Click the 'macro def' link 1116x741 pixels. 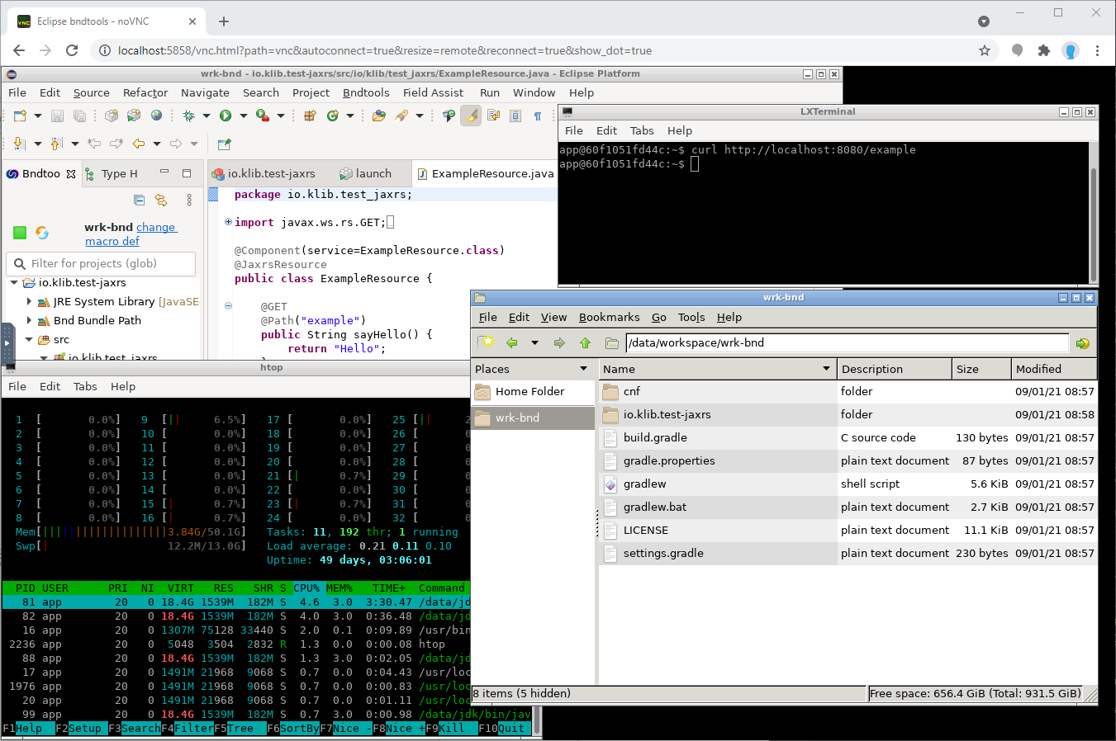pos(112,242)
